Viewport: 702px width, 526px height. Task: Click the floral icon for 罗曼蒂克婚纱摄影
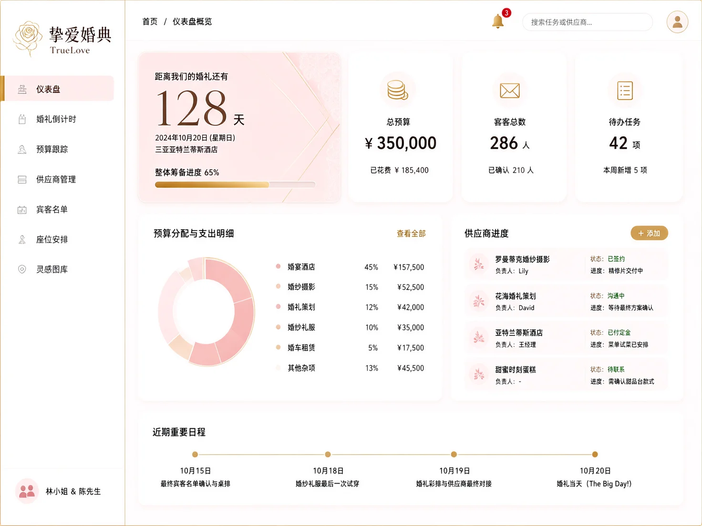coord(478,264)
